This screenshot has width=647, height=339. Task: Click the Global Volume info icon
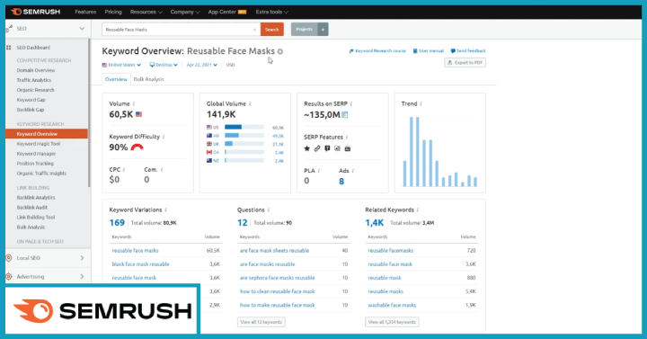click(x=251, y=104)
